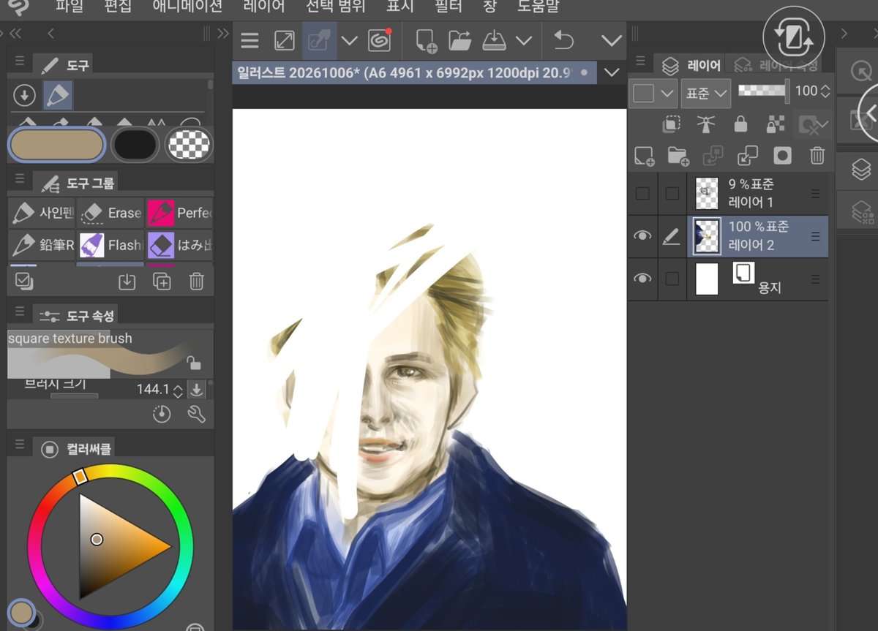
Task: Open the Clip Studio spiral icon
Action: click(x=379, y=41)
